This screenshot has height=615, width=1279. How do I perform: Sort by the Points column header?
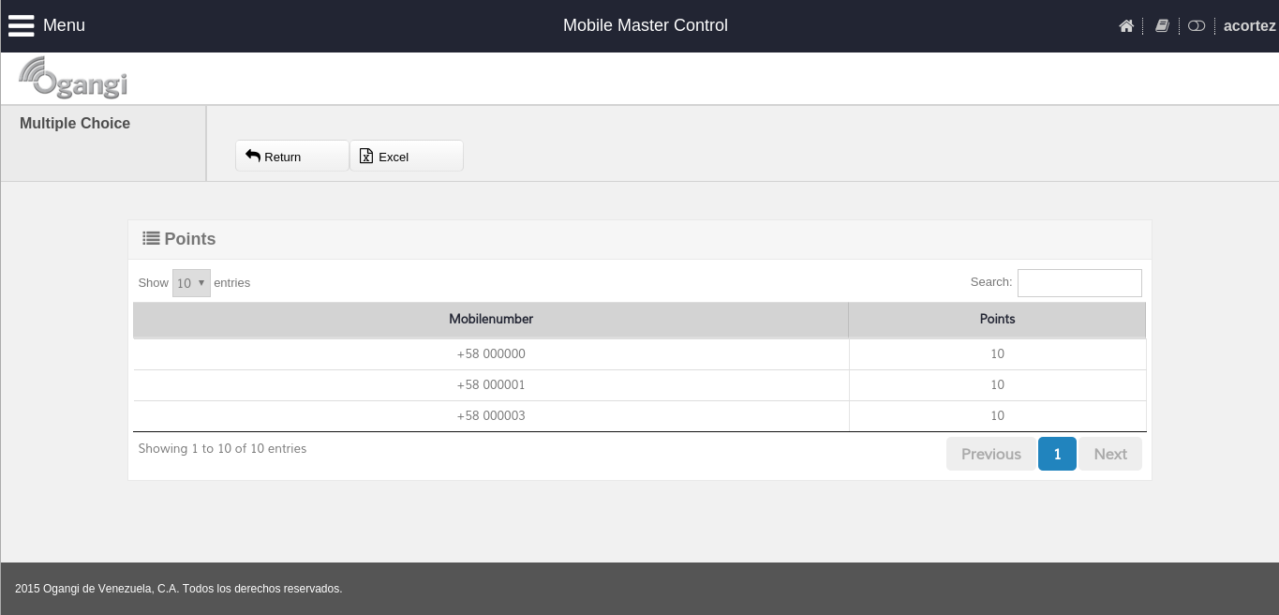click(x=997, y=320)
